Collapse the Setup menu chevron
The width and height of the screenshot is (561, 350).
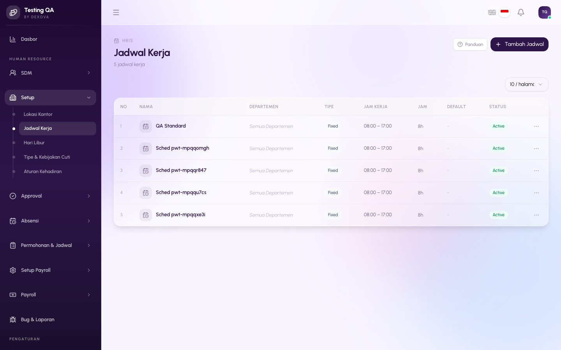coord(89,98)
